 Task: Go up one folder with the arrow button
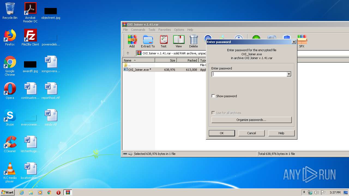(x=128, y=53)
